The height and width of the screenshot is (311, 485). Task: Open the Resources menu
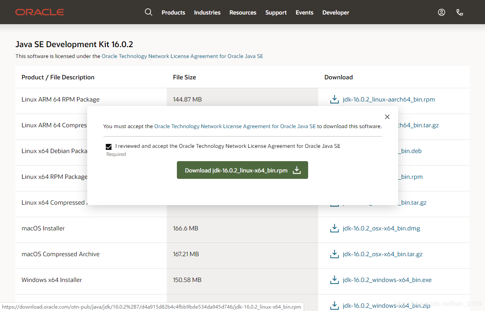[243, 12]
